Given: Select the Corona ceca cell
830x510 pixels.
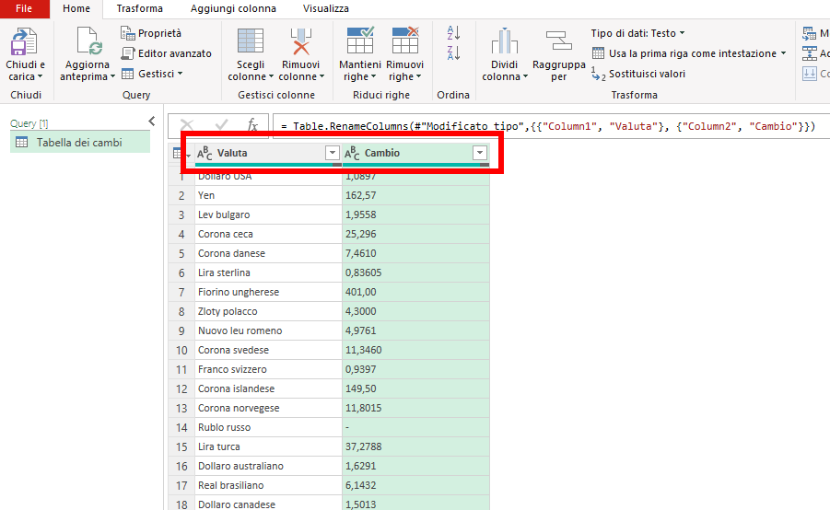Looking at the screenshot, I should click(268, 234).
